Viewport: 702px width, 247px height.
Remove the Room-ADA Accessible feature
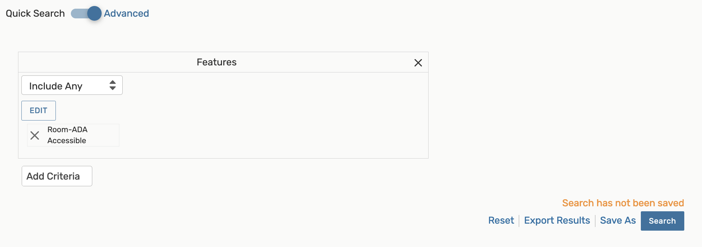(x=35, y=135)
